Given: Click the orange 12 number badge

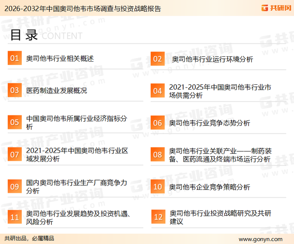Looking at the screenshot, I should tap(158, 217).
